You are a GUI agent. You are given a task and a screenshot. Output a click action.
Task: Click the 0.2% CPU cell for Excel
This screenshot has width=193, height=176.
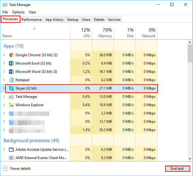pos(81,63)
